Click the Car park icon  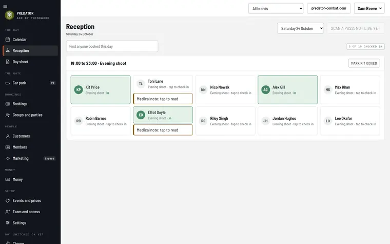click(x=8, y=83)
